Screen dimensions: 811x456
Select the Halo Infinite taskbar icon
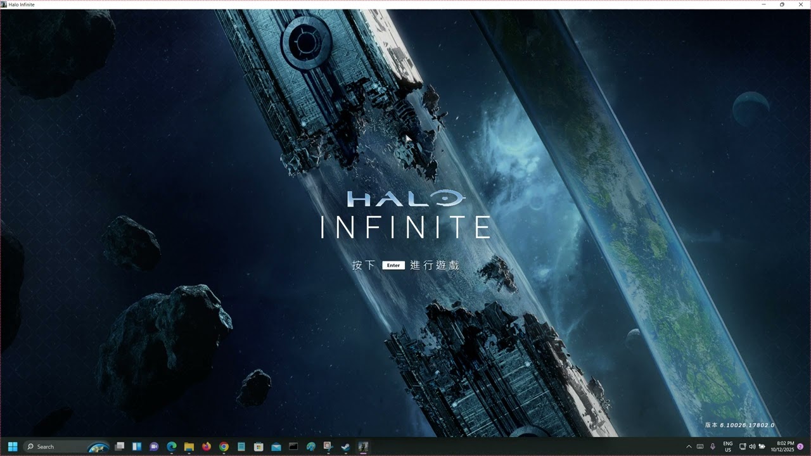pos(363,446)
